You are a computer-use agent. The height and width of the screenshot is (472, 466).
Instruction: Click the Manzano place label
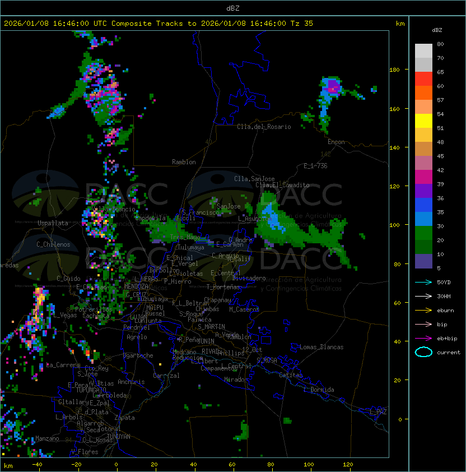tap(47, 438)
